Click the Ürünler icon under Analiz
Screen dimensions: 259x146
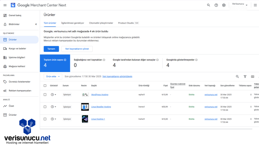pos(5,115)
